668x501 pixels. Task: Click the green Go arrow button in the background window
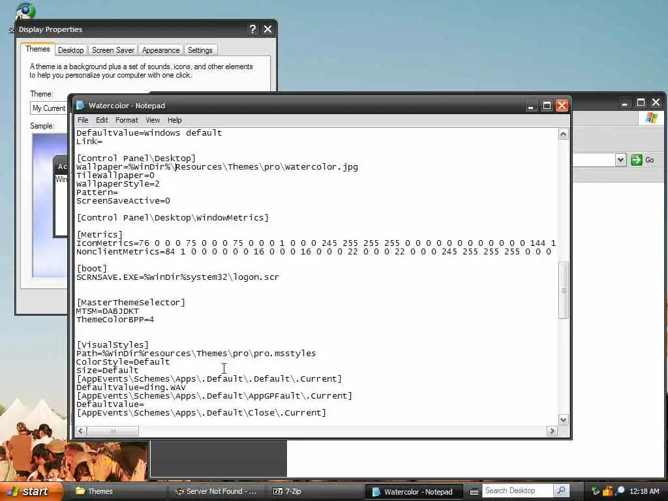coord(637,160)
